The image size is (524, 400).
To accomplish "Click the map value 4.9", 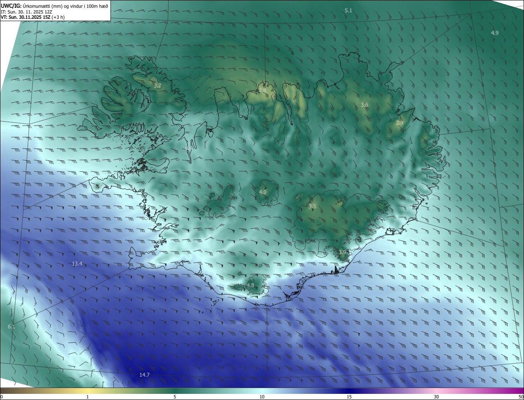I will pos(495,33).
